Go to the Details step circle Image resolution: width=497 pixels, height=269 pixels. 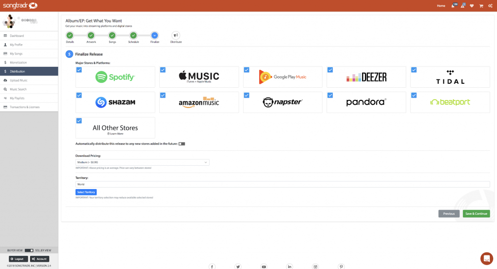pos(70,35)
